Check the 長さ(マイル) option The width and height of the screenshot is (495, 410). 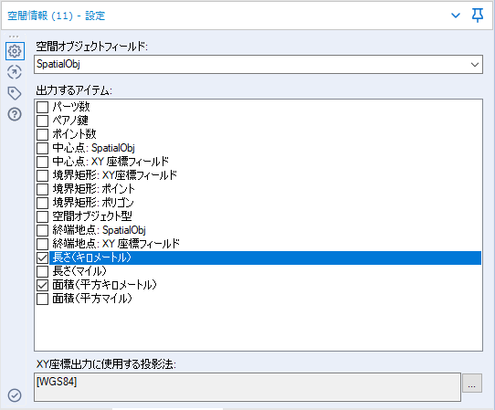click(42, 271)
